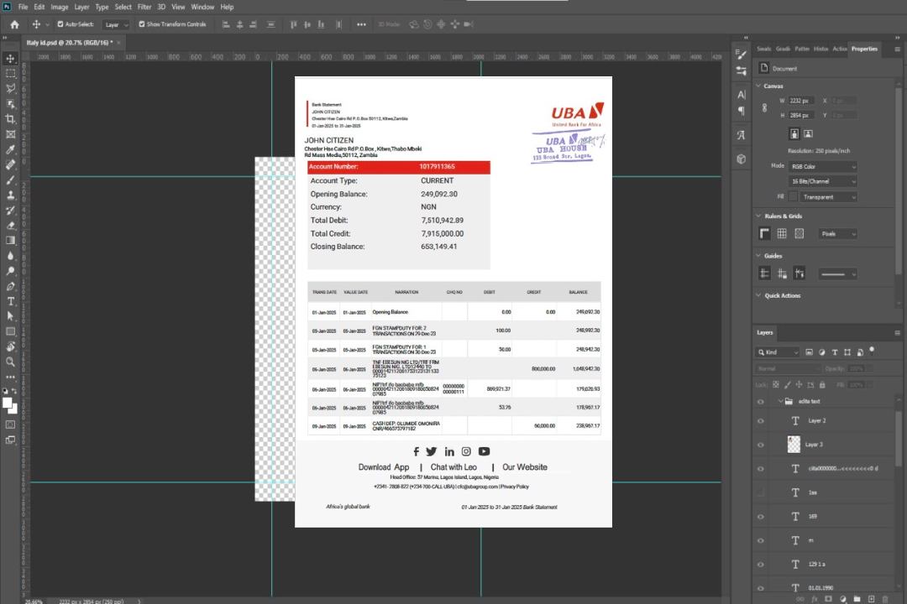Screen dimensions: 907x604
Task: Open the Pixels units dropdown
Action: coord(837,234)
